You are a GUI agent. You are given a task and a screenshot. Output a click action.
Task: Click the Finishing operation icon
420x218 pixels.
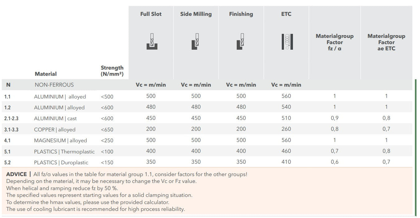click(241, 41)
